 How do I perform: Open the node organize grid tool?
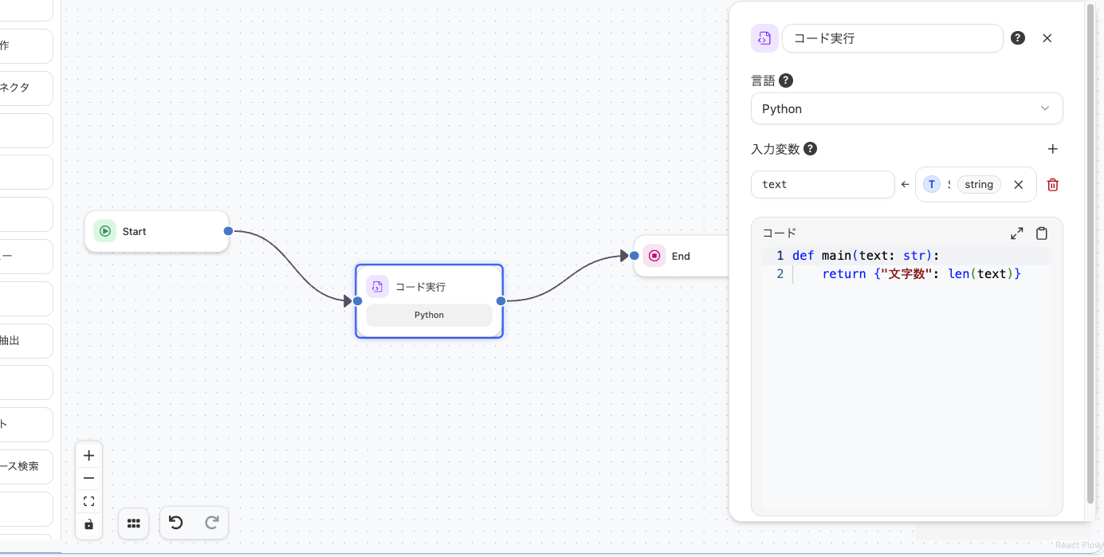click(x=133, y=524)
